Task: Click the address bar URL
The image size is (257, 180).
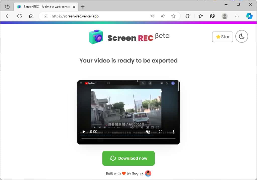Action: pos(75,16)
